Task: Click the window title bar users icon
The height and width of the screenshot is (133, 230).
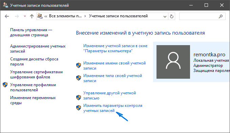Action: coord(5,5)
